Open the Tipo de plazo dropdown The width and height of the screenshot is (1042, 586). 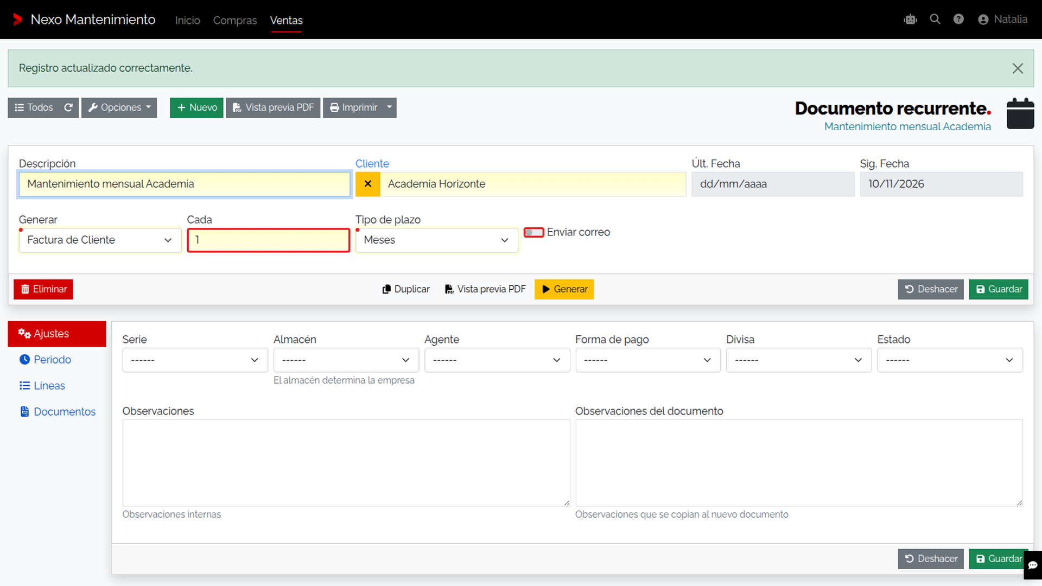pos(436,240)
